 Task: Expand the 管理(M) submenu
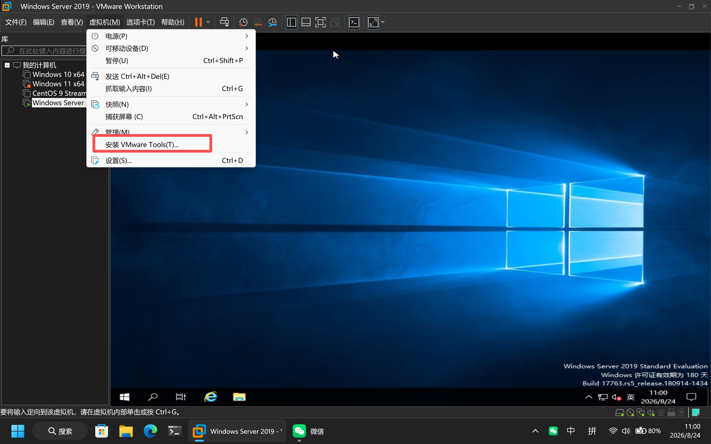[x=171, y=132]
